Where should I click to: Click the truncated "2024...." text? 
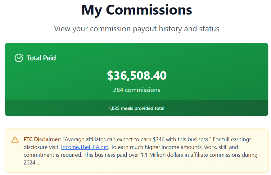pos(32,163)
